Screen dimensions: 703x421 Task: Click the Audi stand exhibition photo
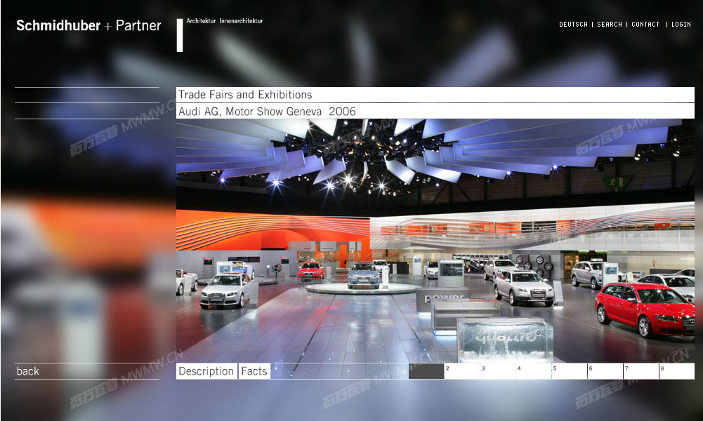(x=435, y=241)
